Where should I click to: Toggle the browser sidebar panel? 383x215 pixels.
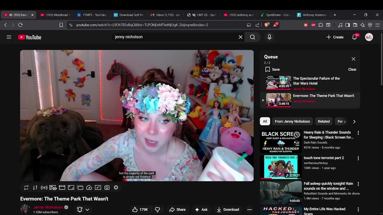347,25
